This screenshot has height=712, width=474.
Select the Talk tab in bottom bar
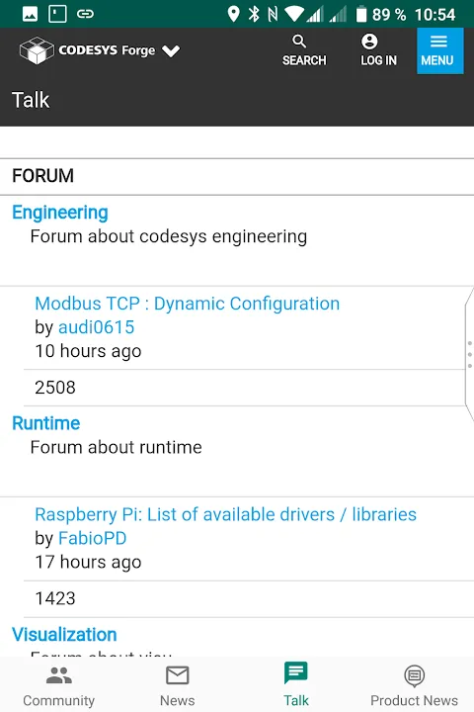click(x=296, y=686)
